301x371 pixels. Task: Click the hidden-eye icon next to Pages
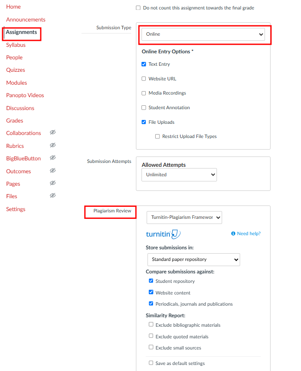pos(53,183)
